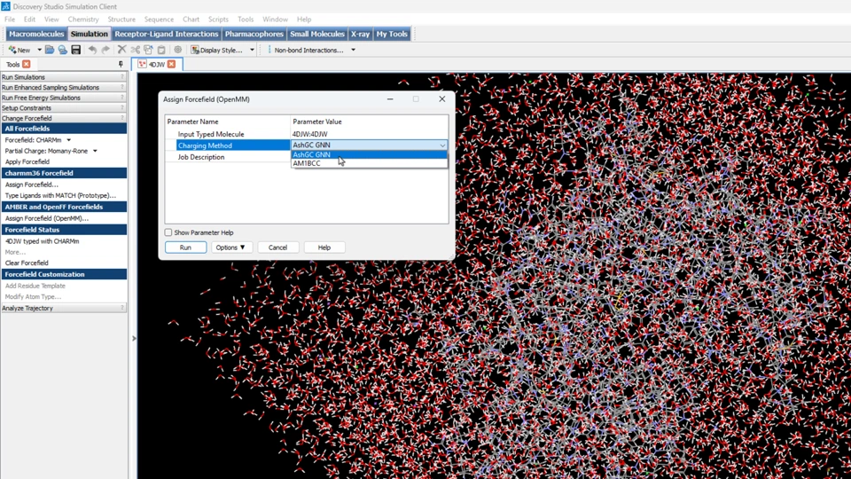Switch to Macromolecules tool tab

click(36, 34)
